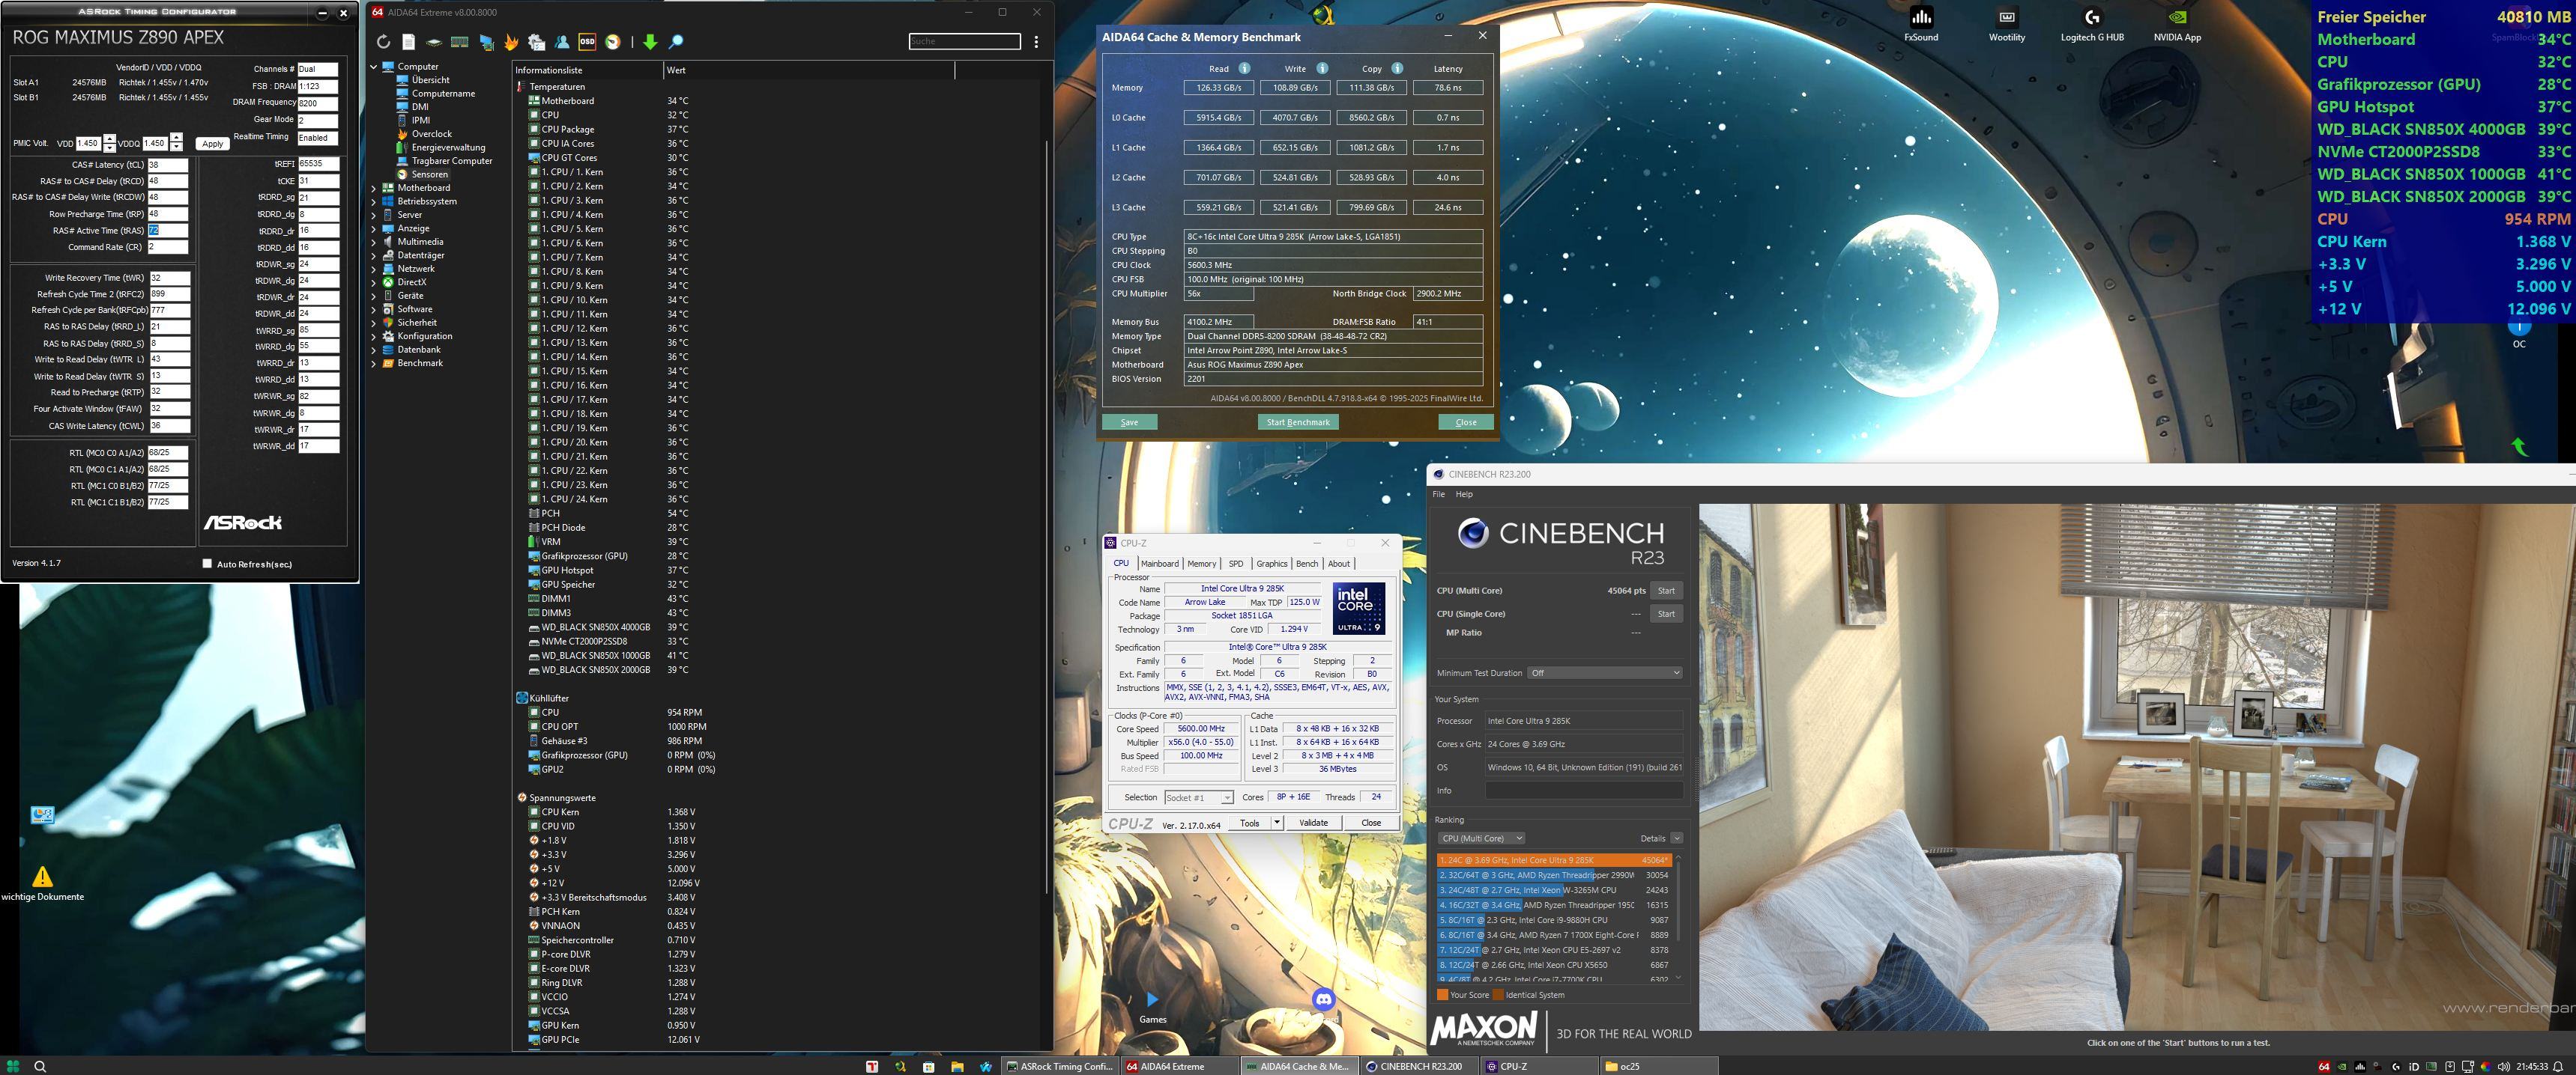Open Cinebench File menu
The width and height of the screenshot is (2576, 1075).
tap(1438, 495)
